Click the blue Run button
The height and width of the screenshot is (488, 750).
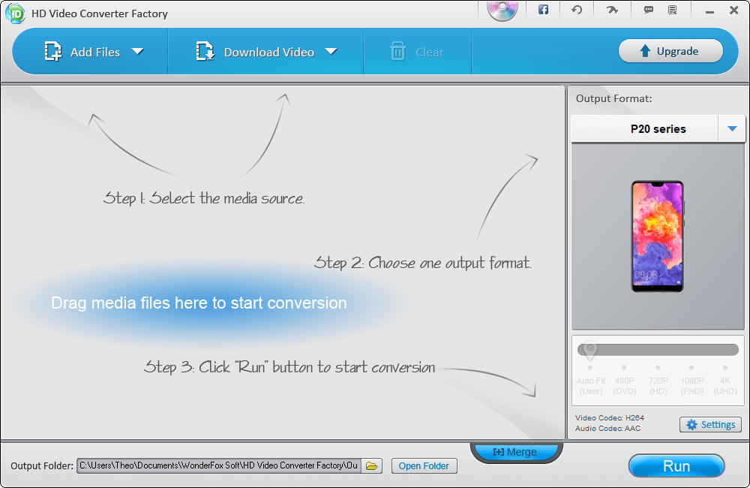click(x=676, y=466)
